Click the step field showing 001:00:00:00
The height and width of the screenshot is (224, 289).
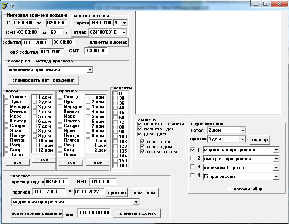(94, 213)
